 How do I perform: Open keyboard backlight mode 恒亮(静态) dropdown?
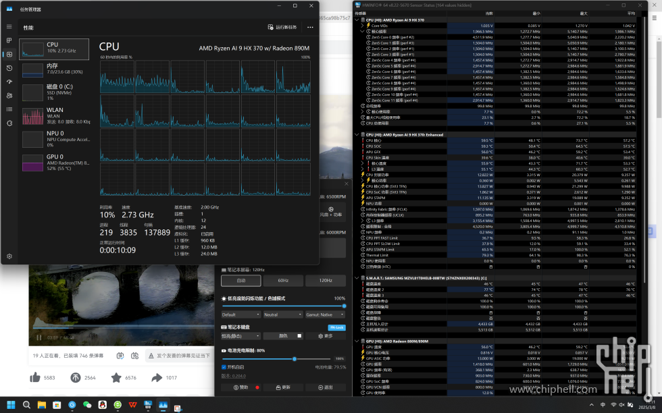(240, 336)
